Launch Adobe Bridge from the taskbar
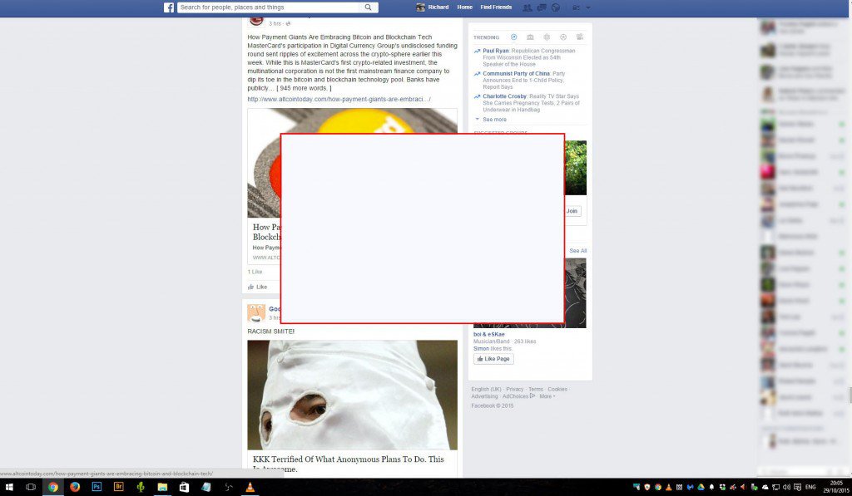This screenshot has width=852, height=496. 118,487
